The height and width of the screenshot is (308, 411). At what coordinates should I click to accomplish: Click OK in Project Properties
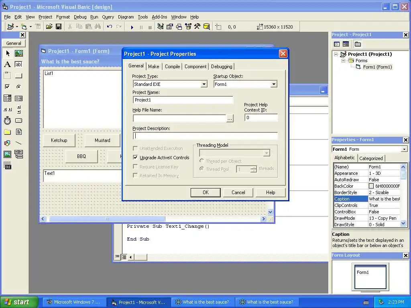tap(206, 192)
